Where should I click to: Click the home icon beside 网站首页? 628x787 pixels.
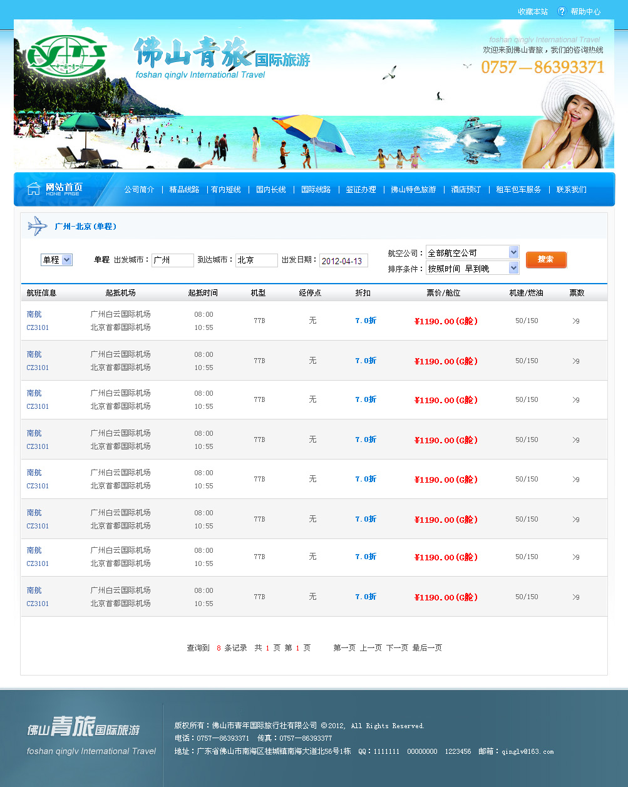34,188
